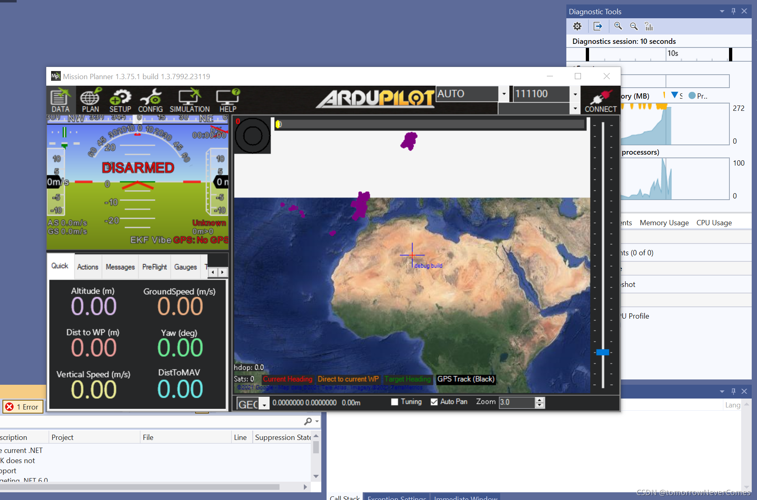Image resolution: width=757 pixels, height=500 pixels.
Task: Switch to the Gauges tab
Action: [185, 267]
